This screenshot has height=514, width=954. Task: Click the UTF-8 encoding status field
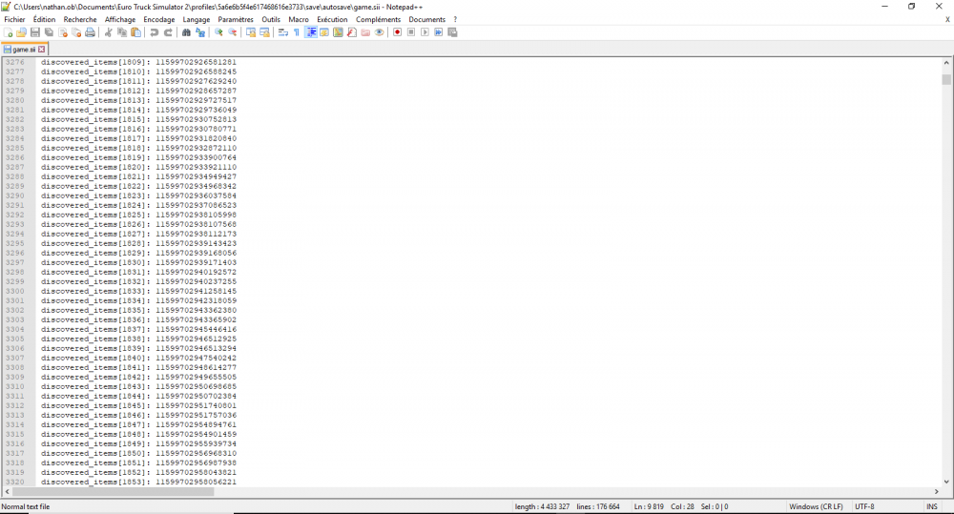[865, 506]
